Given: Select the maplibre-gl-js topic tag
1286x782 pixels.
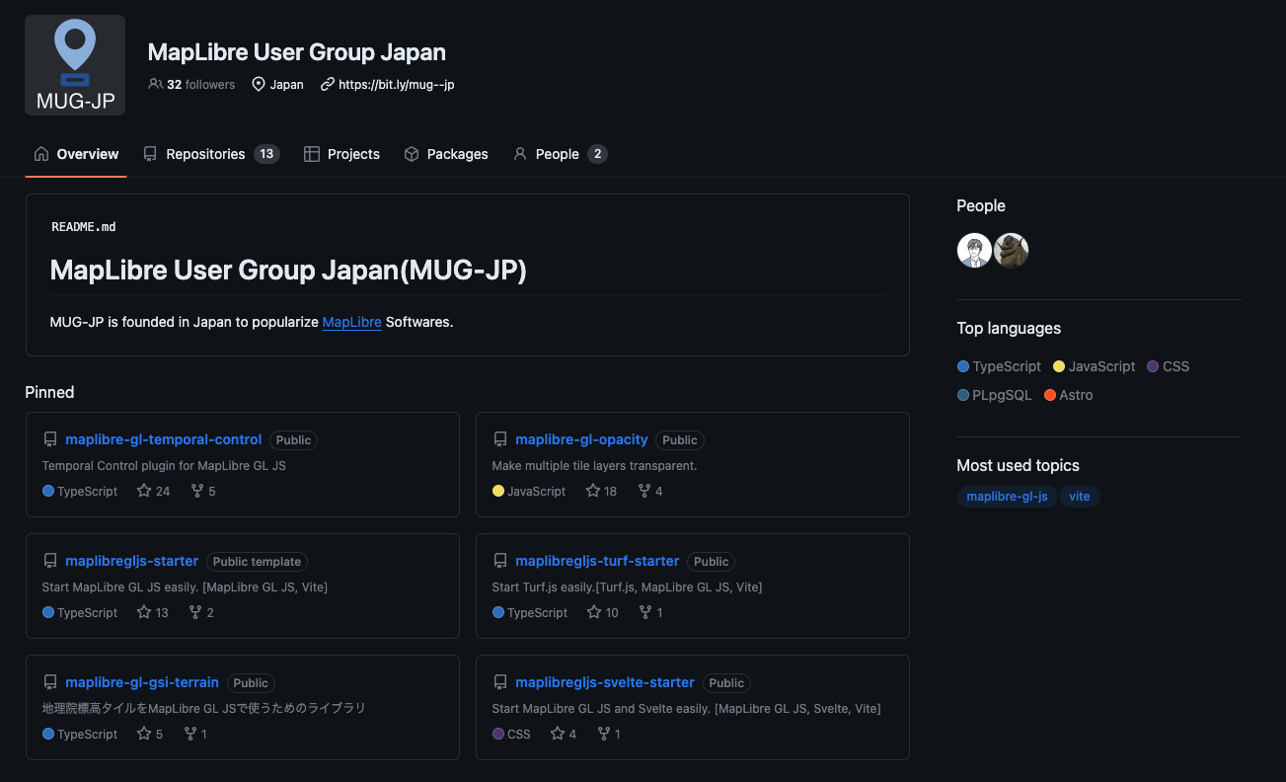Looking at the screenshot, I should pos(1007,496).
